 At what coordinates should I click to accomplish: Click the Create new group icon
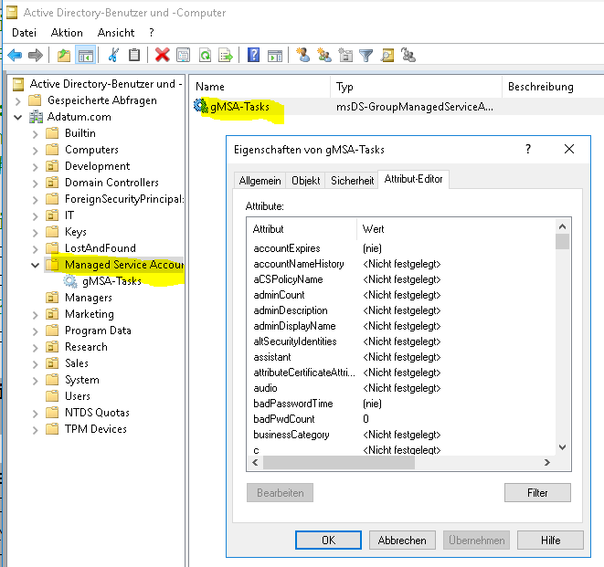[x=324, y=55]
